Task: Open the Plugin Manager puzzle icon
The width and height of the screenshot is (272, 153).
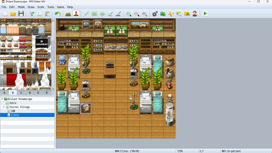Action: point(163,14)
